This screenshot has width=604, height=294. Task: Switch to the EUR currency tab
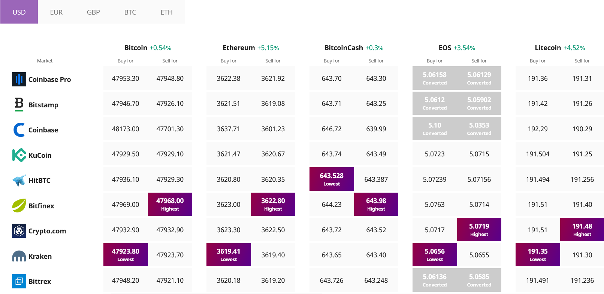pyautogui.click(x=56, y=12)
